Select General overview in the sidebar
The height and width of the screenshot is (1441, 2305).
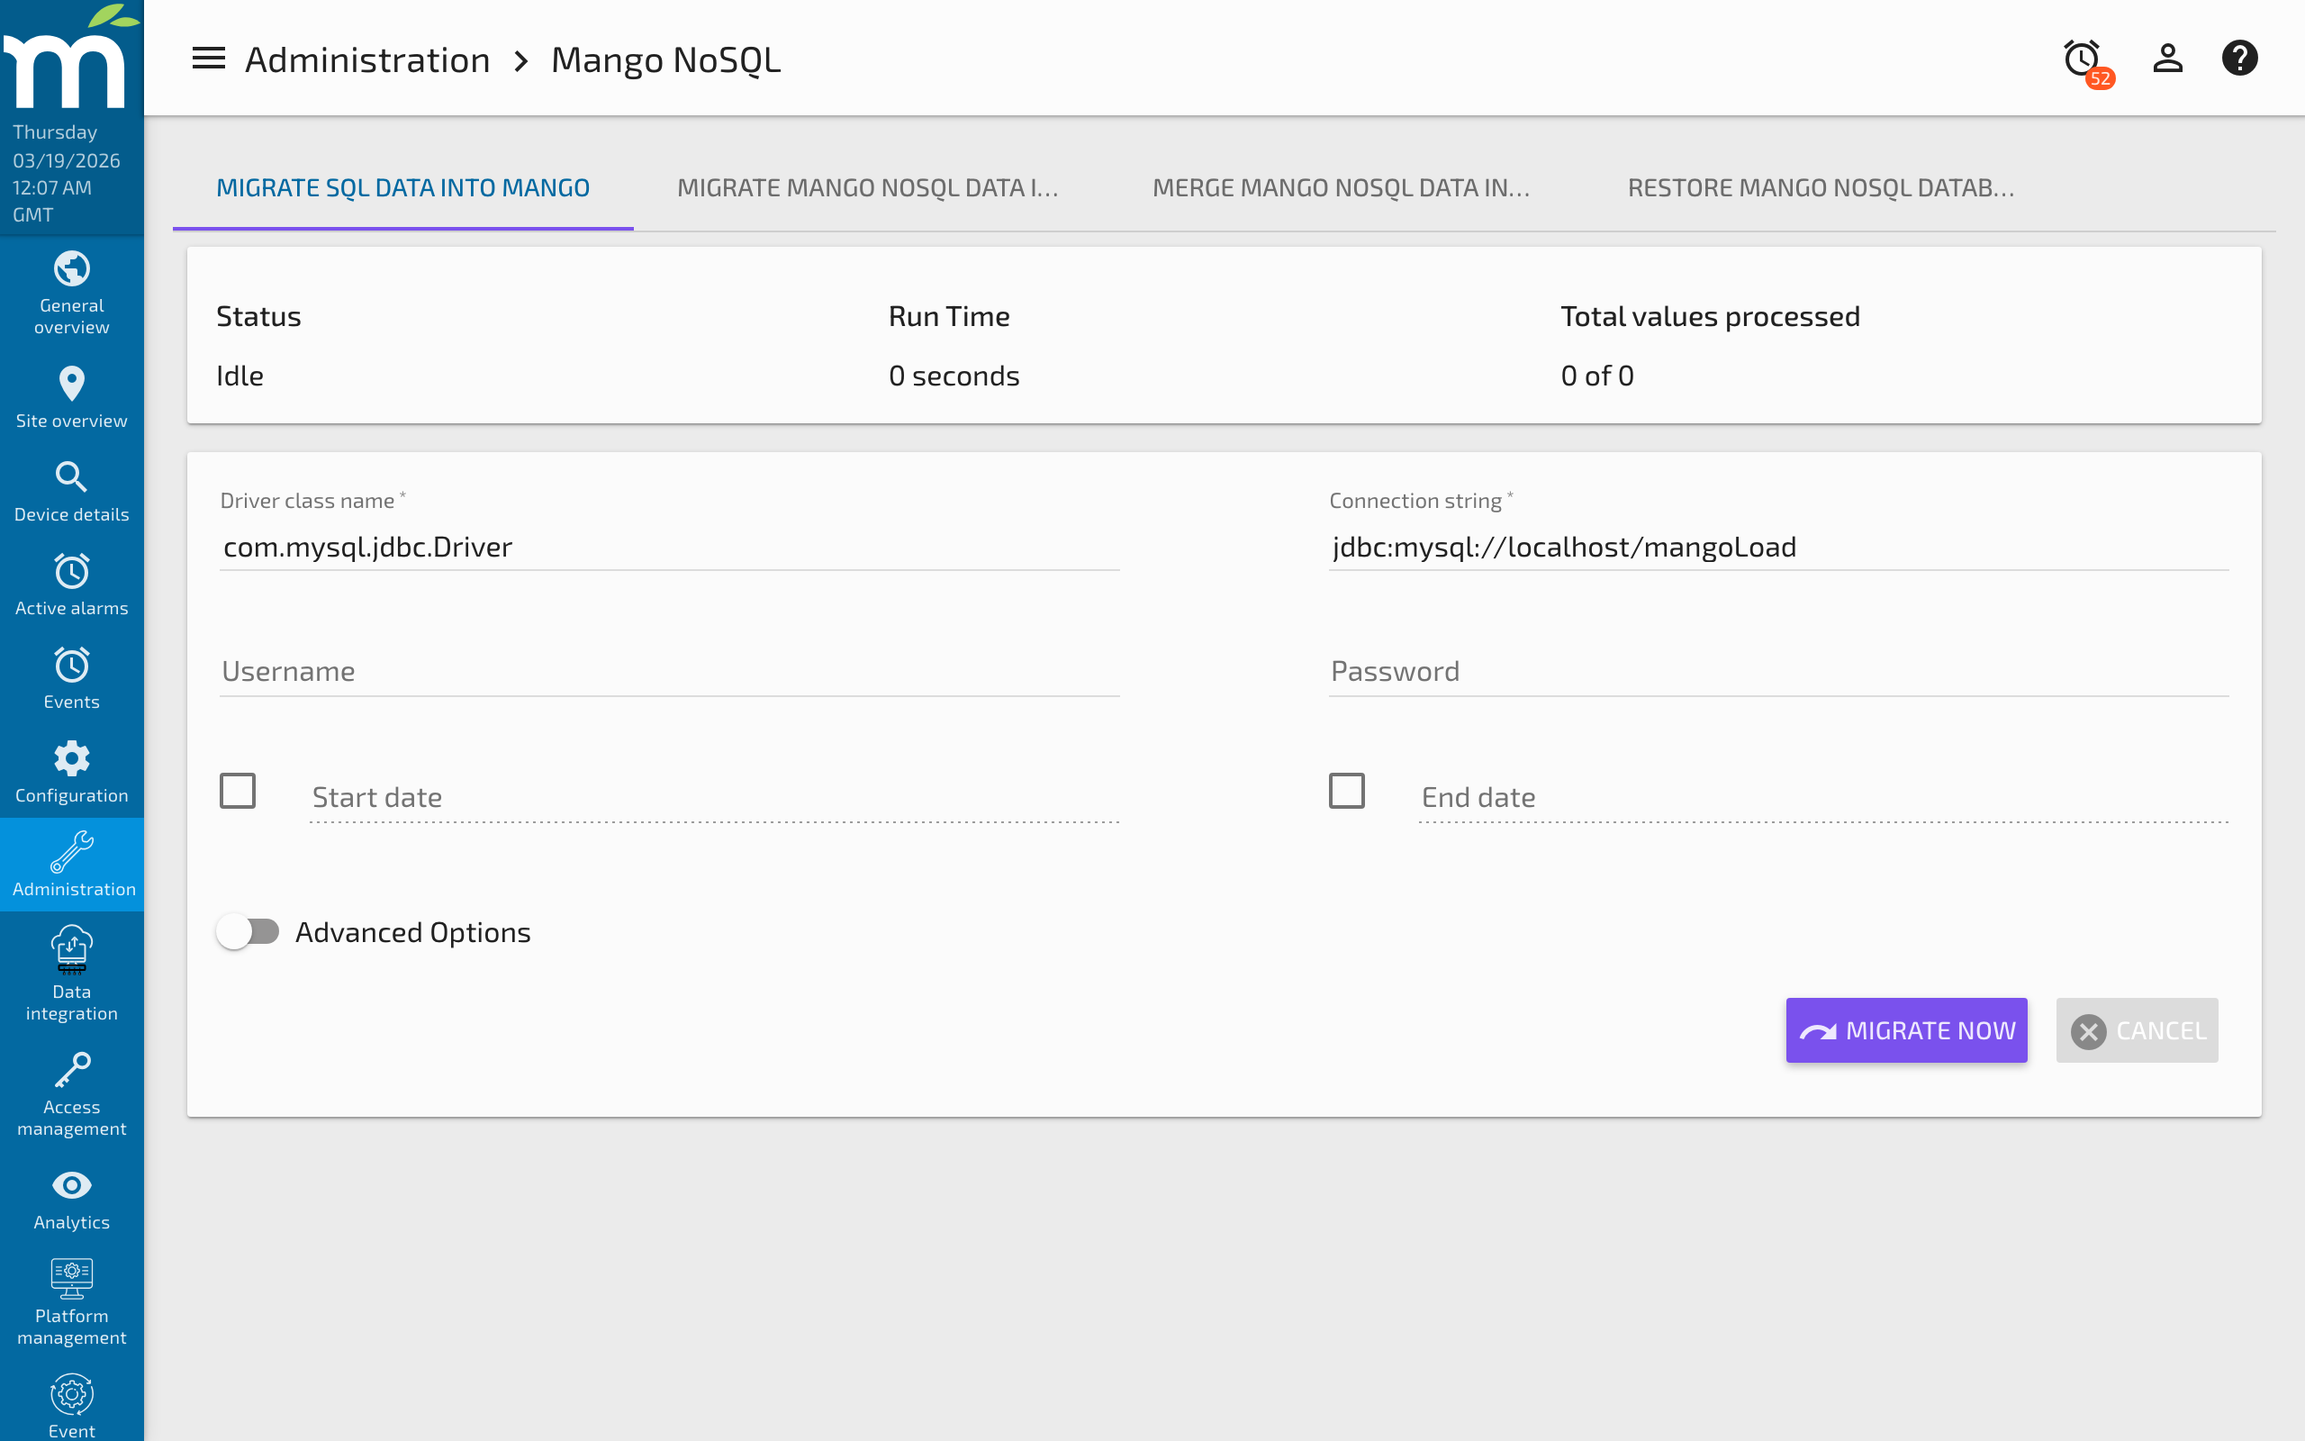(x=71, y=289)
